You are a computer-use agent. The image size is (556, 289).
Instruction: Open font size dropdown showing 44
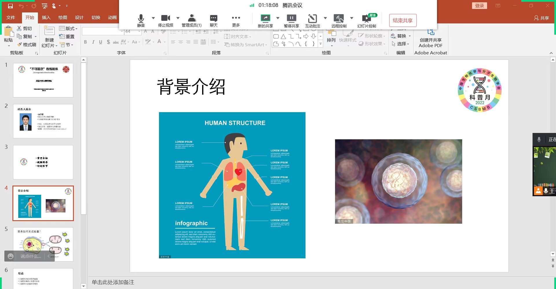(140, 31)
